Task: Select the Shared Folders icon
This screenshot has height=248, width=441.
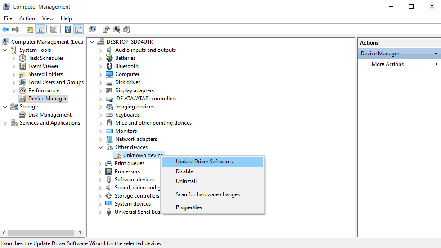Action: point(22,74)
